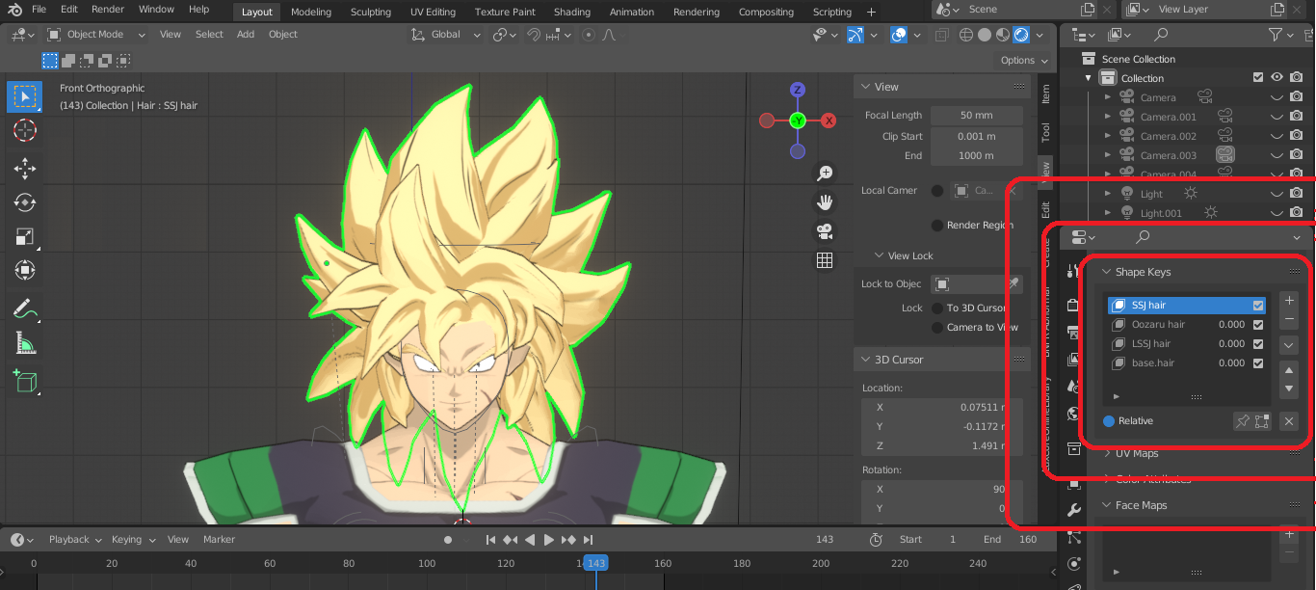This screenshot has width=1316, height=590.
Task: Collapse the 3D Cursor panel
Action: (866, 360)
